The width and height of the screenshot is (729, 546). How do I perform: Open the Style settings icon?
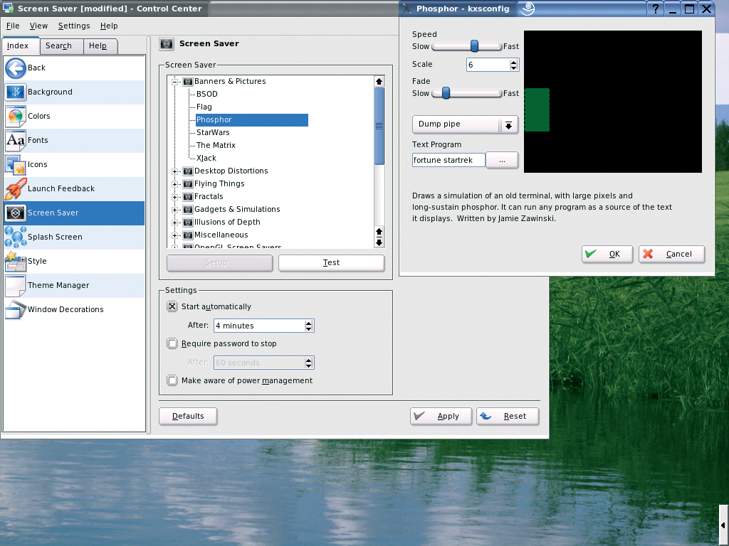pyautogui.click(x=16, y=261)
